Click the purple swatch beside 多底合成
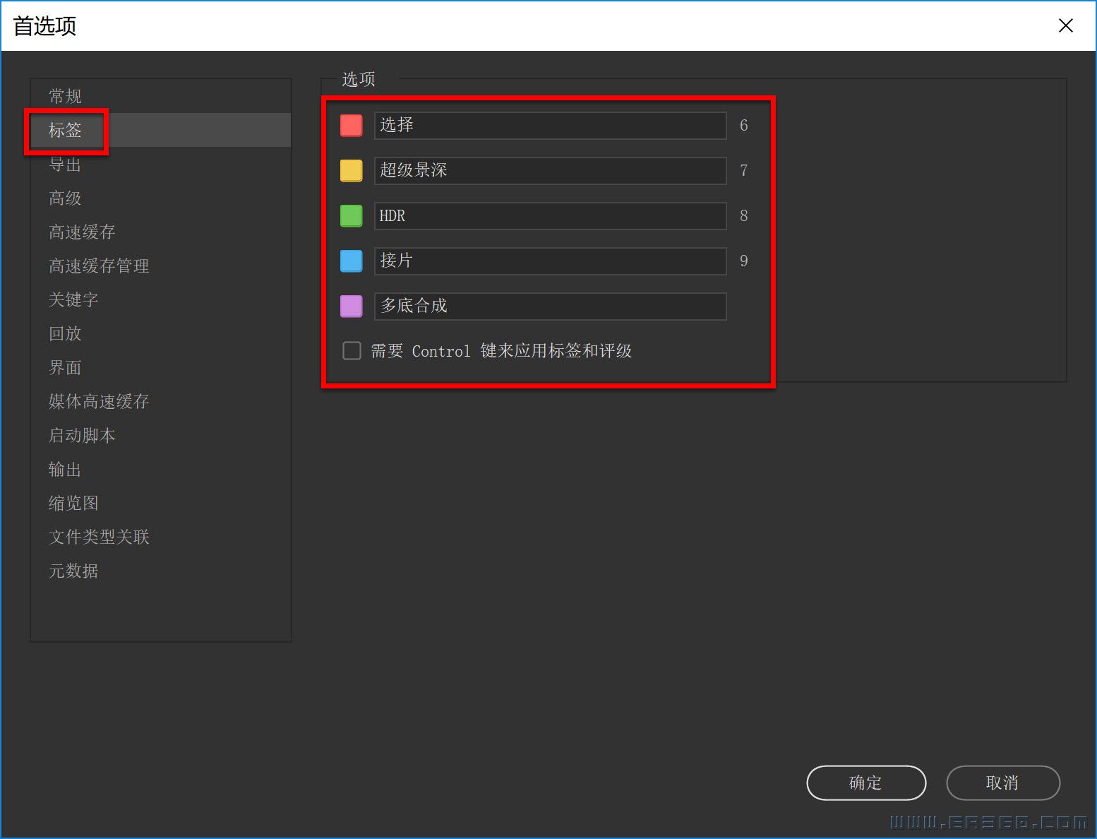This screenshot has width=1097, height=839. click(x=351, y=306)
